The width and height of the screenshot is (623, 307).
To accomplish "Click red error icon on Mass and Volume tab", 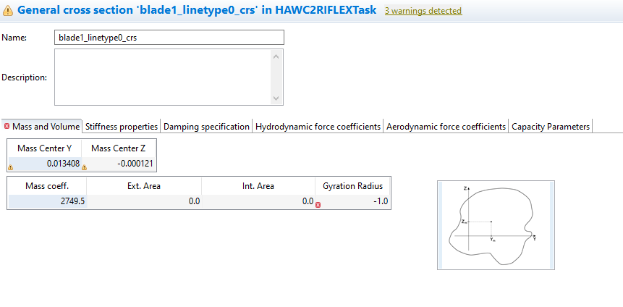I will tap(7, 126).
